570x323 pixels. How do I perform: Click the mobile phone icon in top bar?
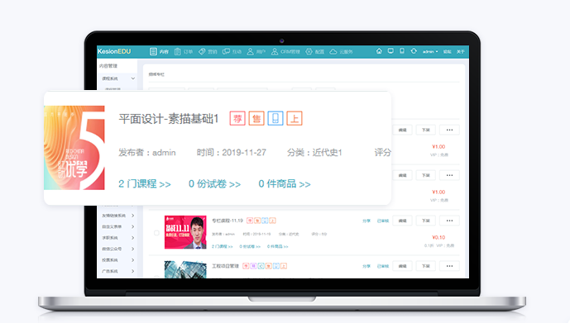[x=402, y=51]
